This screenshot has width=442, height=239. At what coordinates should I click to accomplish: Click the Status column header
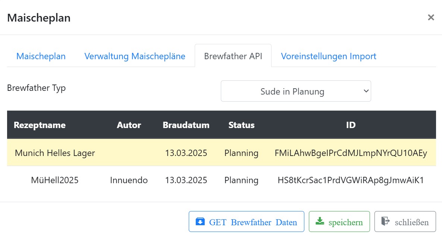click(241, 125)
